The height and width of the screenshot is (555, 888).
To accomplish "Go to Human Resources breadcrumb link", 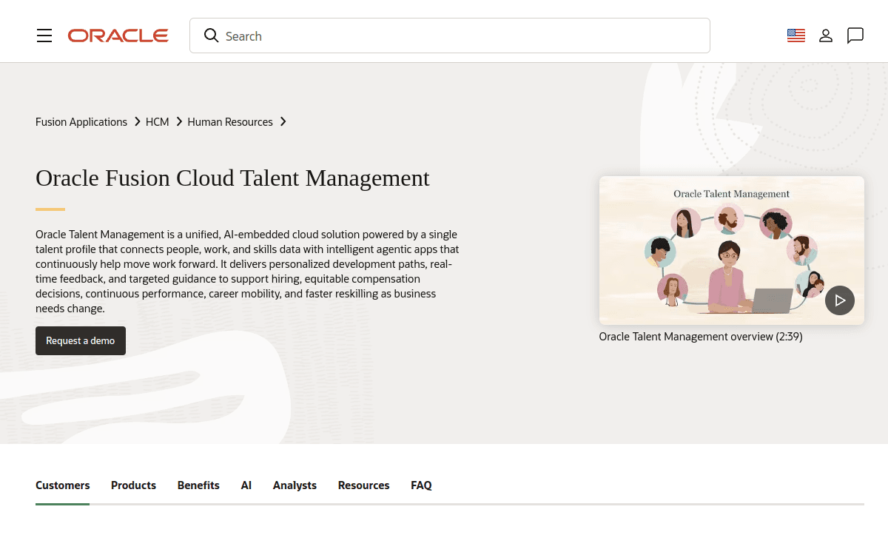I will click(230, 122).
